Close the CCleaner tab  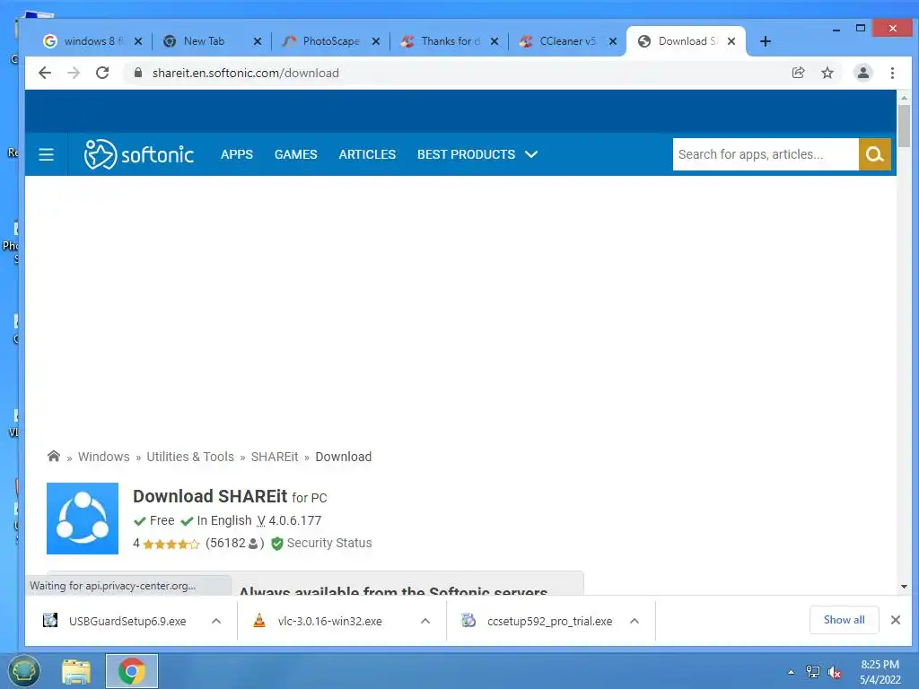click(612, 41)
